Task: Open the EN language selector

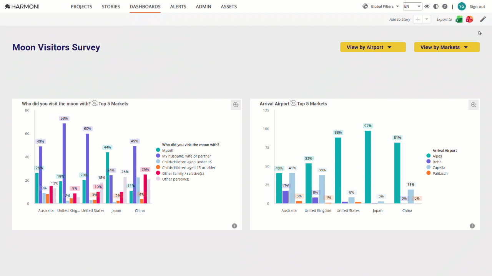Action: (x=412, y=7)
